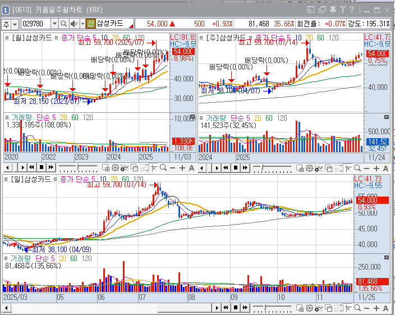Image resolution: width=395 pixels, height=315 pixels.
Task: Click daily chart layout grid icon
Action: [300, 308]
